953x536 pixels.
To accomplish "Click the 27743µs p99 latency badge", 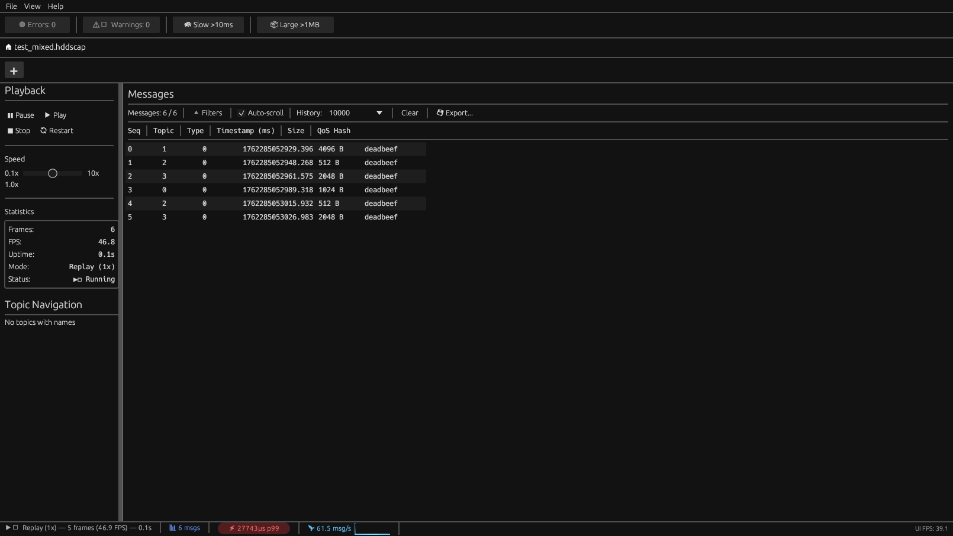I will pos(253,528).
